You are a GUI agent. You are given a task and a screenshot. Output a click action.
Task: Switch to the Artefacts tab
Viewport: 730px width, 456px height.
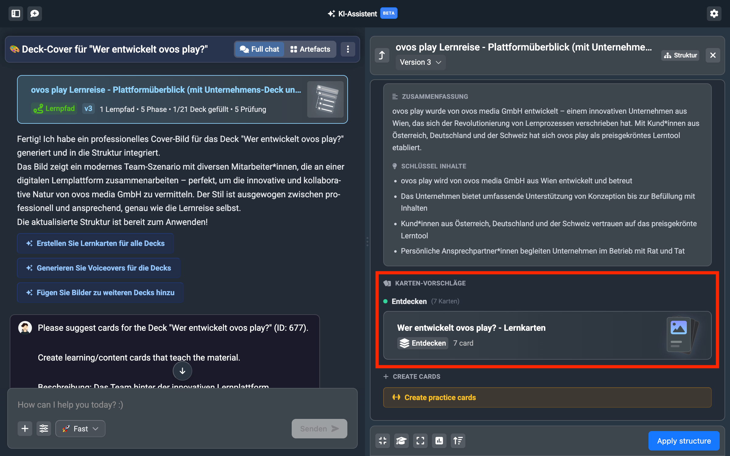click(x=310, y=49)
